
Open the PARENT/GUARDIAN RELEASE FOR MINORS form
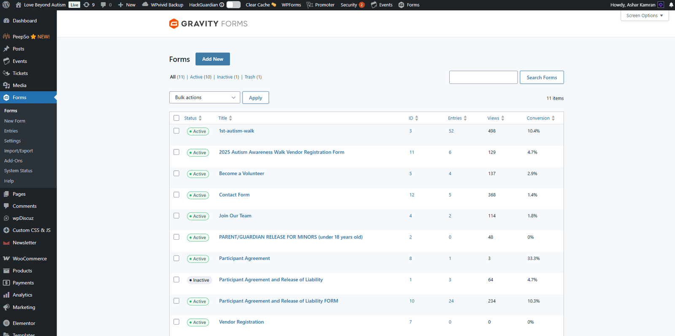point(291,237)
